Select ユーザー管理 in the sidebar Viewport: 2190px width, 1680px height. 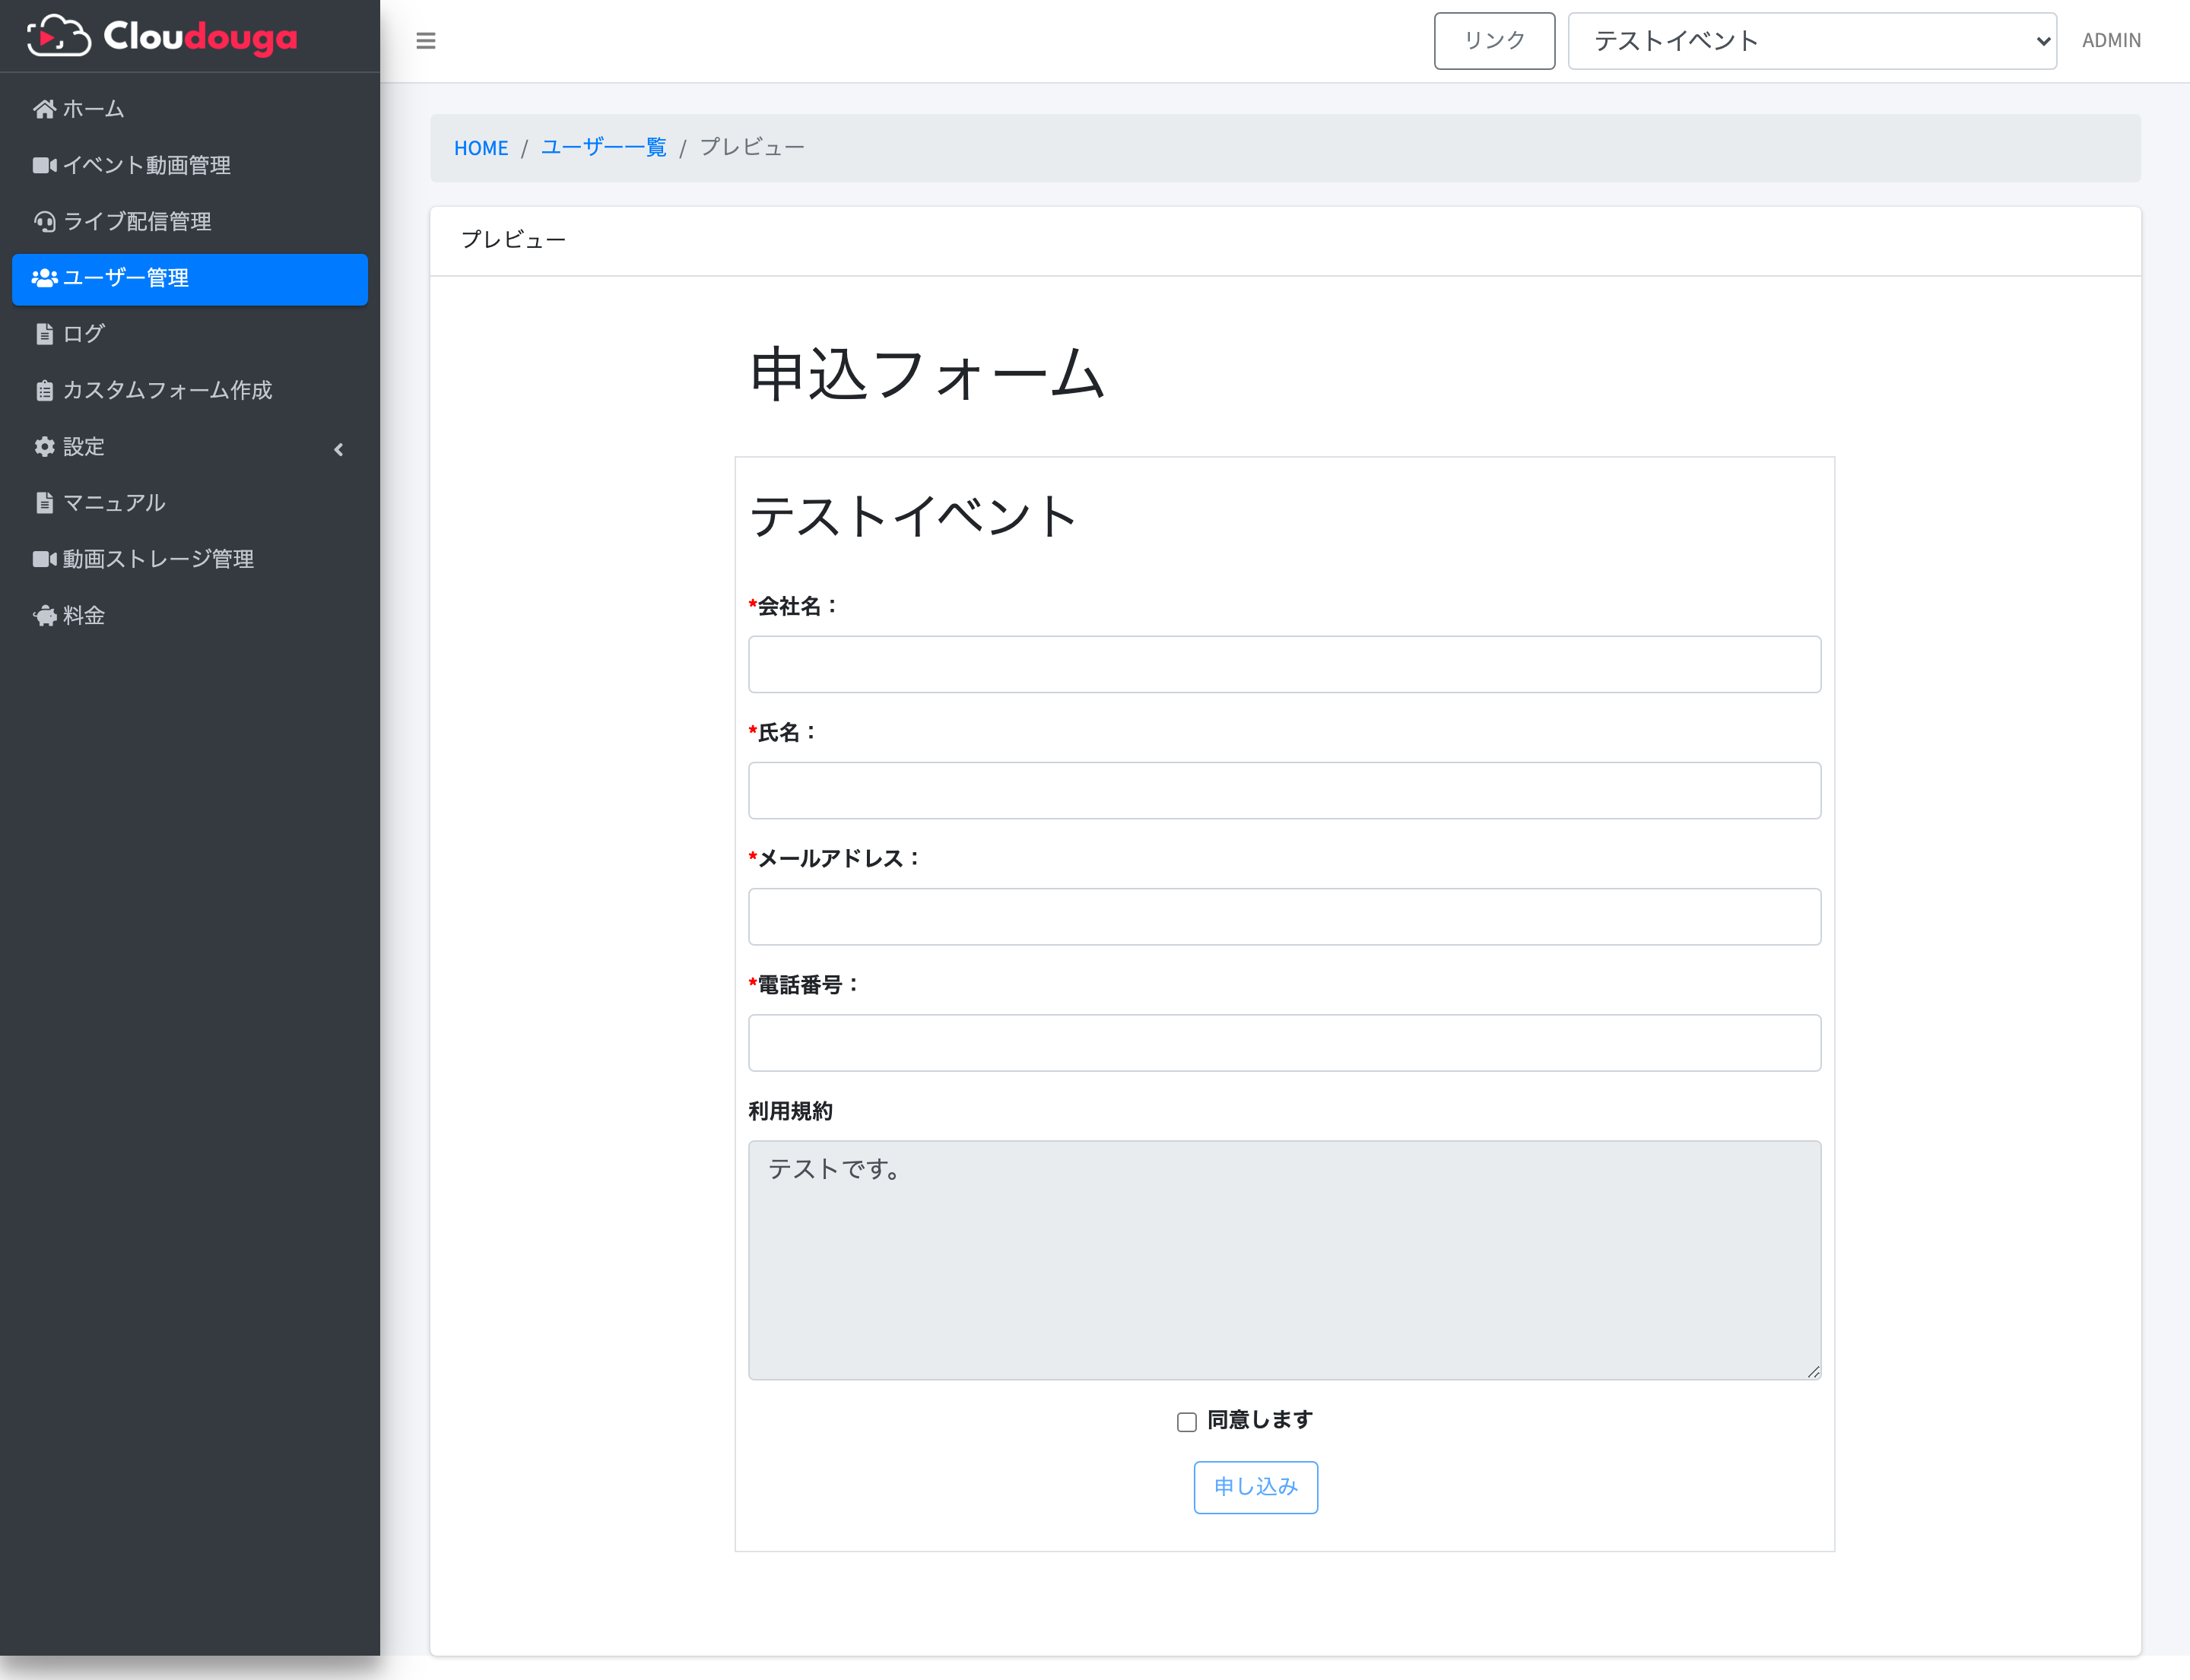click(x=190, y=279)
